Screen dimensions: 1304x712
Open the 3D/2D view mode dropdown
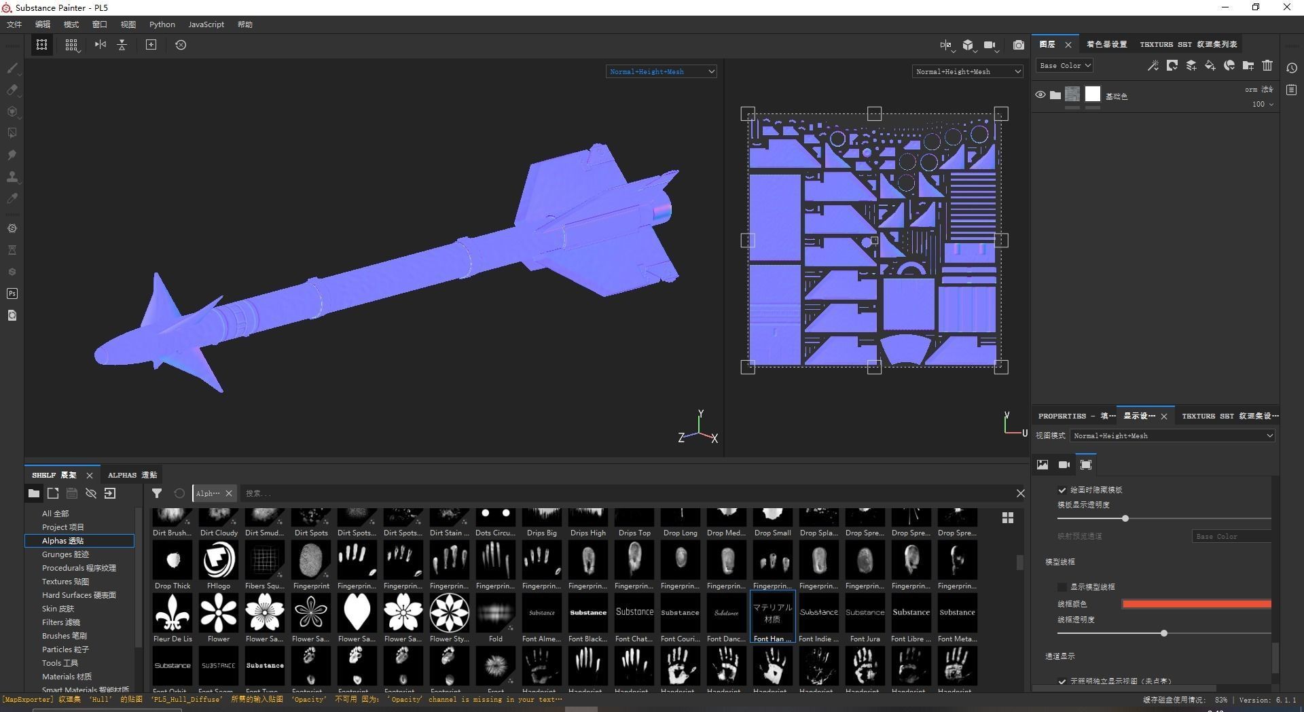point(969,46)
